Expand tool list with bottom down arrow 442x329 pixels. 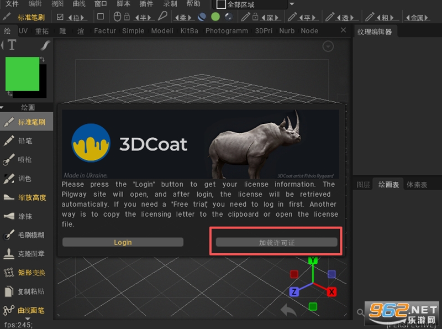pyautogui.click(x=27, y=318)
